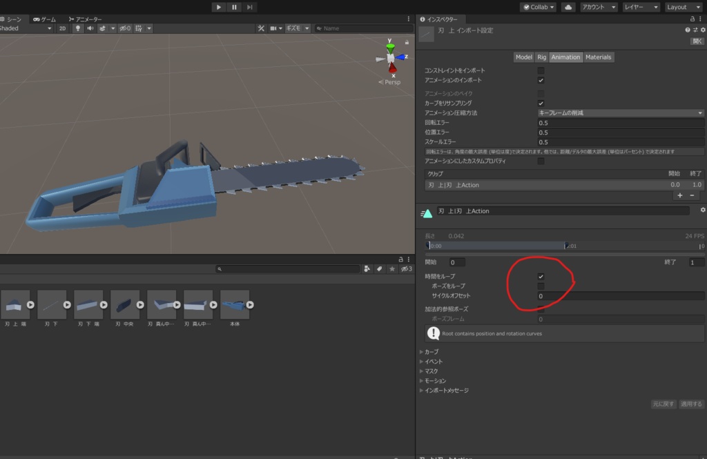707x459 pixels.
Task: Switch to the Rig import tab
Action: pyautogui.click(x=541, y=57)
